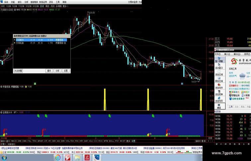This screenshot has height=161, width=251.
Task: Switch chart to 30分钟 period
Action: click(29, 6)
